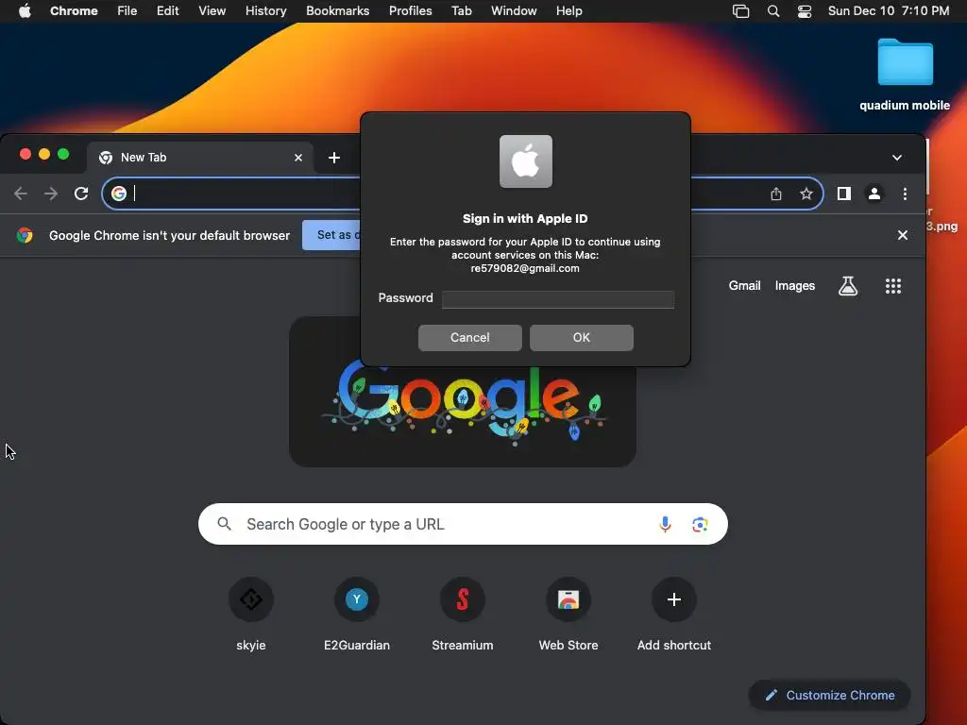Open Search Labs flask icon
Screen dimensions: 967x725
point(848,285)
